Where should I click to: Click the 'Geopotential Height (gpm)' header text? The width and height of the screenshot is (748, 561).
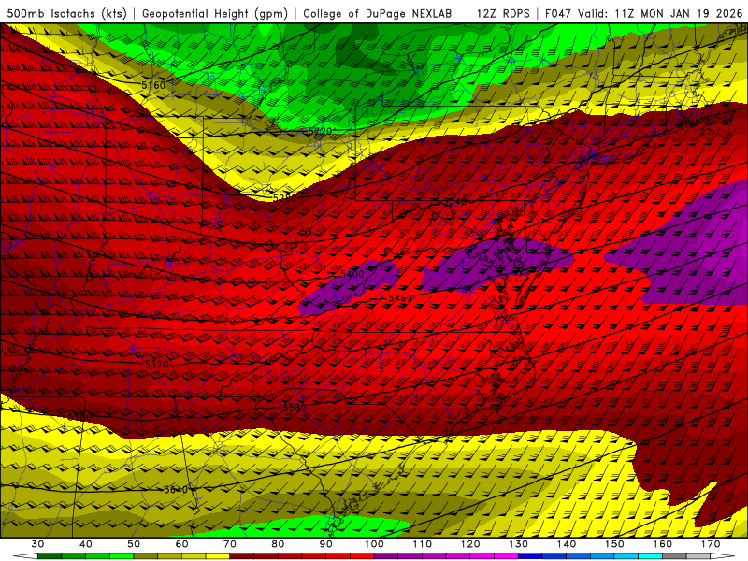(215, 13)
